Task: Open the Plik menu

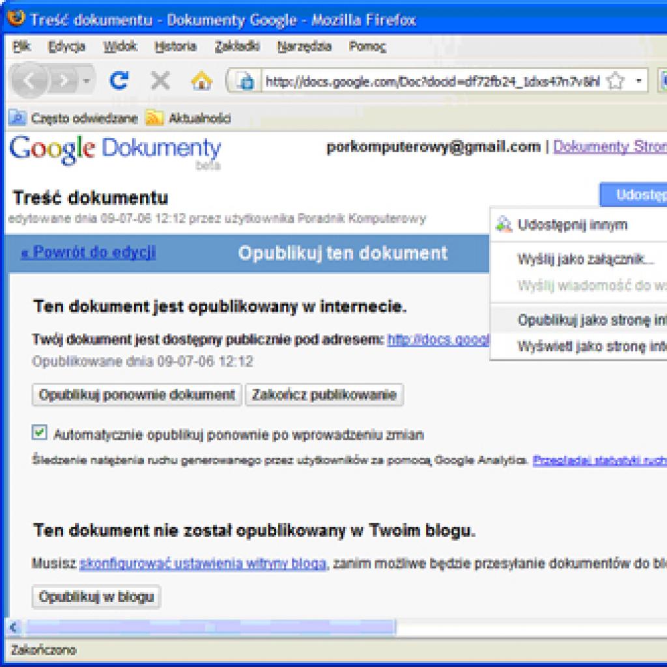Action: click(x=21, y=46)
